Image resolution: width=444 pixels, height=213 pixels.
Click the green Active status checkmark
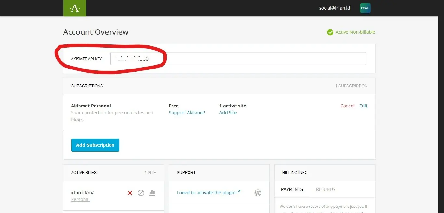pos(330,32)
